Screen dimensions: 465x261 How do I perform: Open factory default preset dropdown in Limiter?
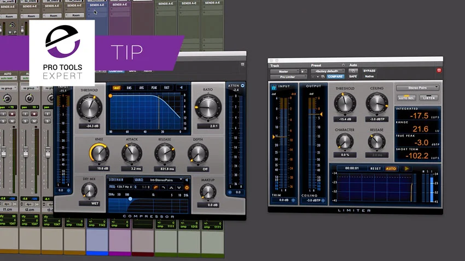[x=328, y=71]
